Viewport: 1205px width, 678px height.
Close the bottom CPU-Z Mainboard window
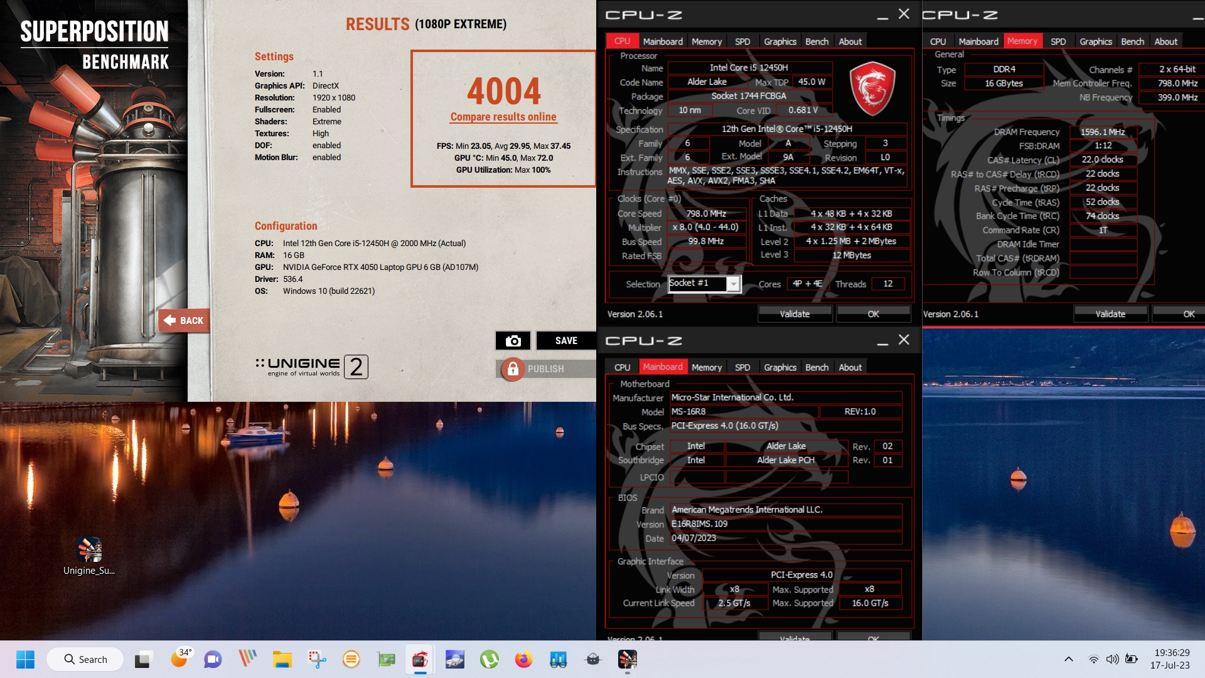904,340
